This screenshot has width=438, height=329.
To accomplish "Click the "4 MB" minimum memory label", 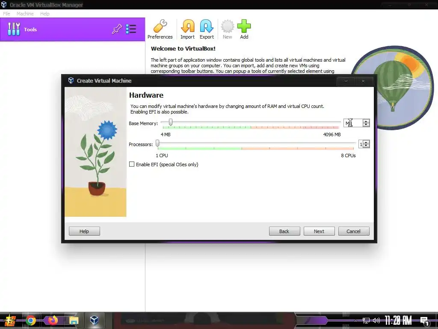I will pos(166,135).
